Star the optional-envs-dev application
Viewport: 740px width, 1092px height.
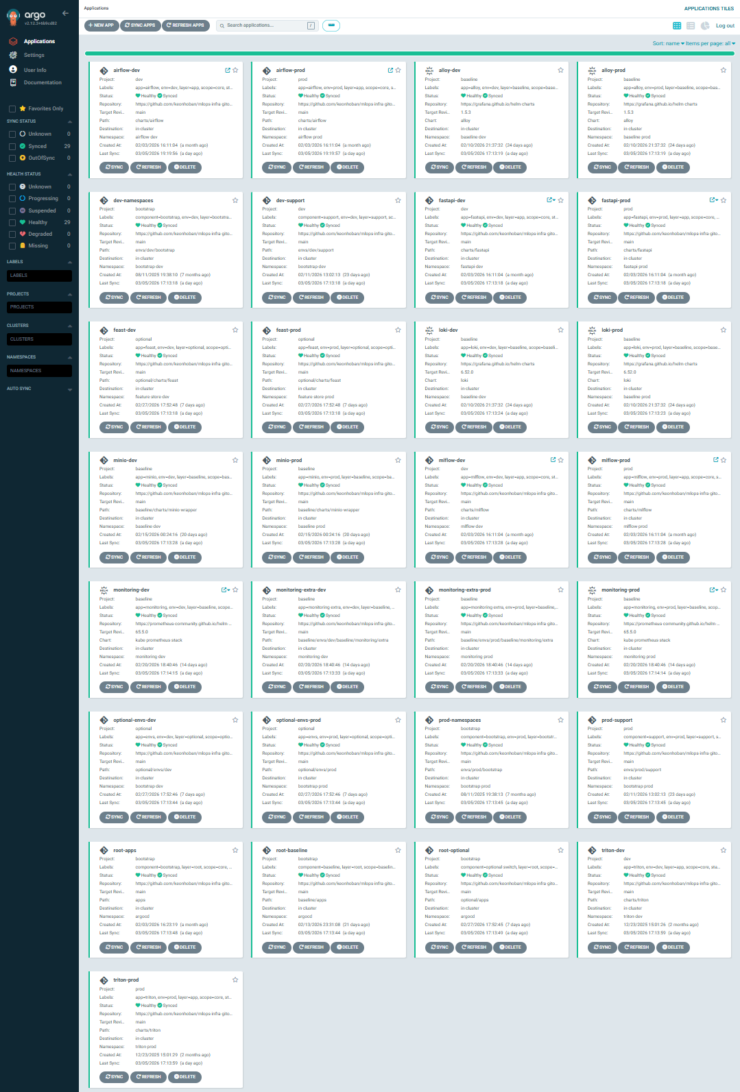tap(235, 720)
